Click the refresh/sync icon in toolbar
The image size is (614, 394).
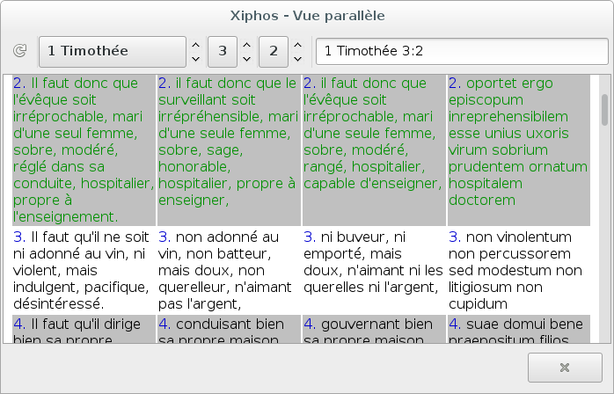[x=20, y=51]
